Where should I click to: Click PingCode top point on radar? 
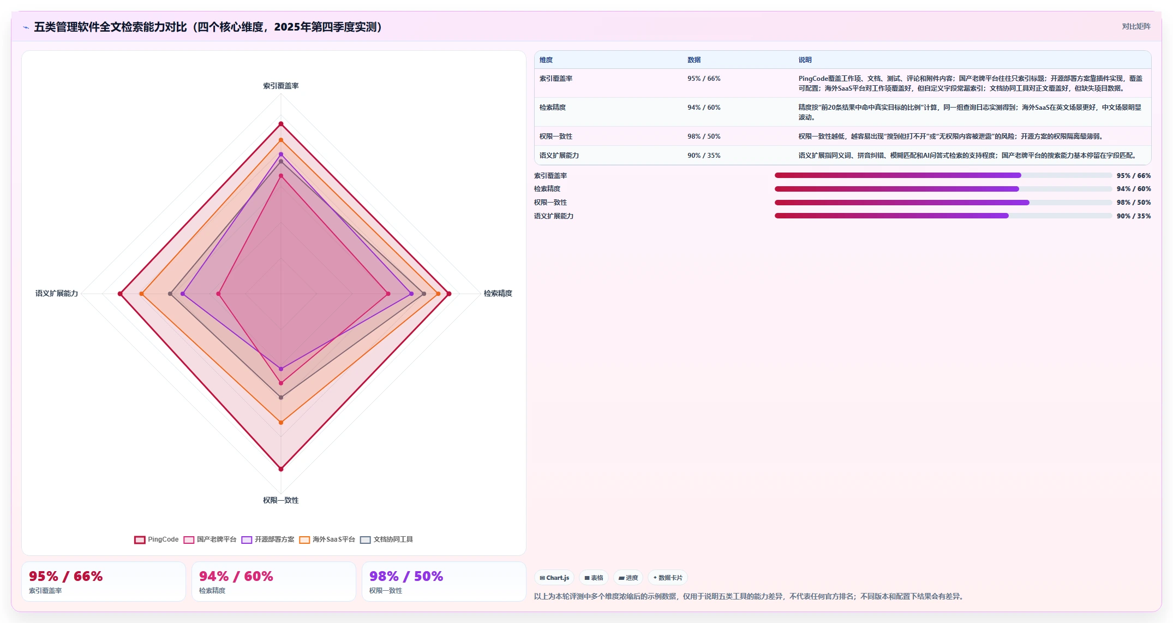point(281,124)
